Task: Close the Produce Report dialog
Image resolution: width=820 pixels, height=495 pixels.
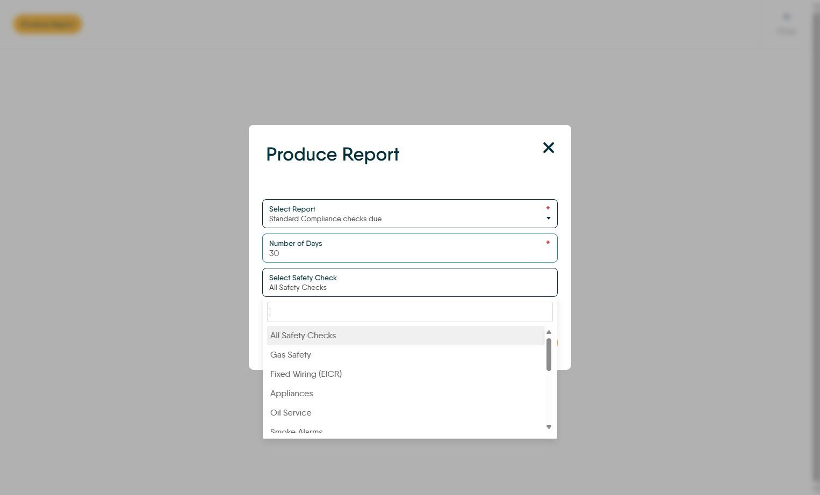Action: click(x=548, y=148)
